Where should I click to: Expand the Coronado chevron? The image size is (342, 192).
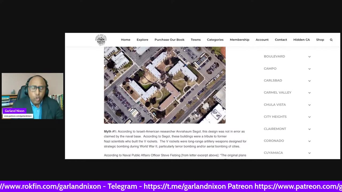[x=309, y=141]
